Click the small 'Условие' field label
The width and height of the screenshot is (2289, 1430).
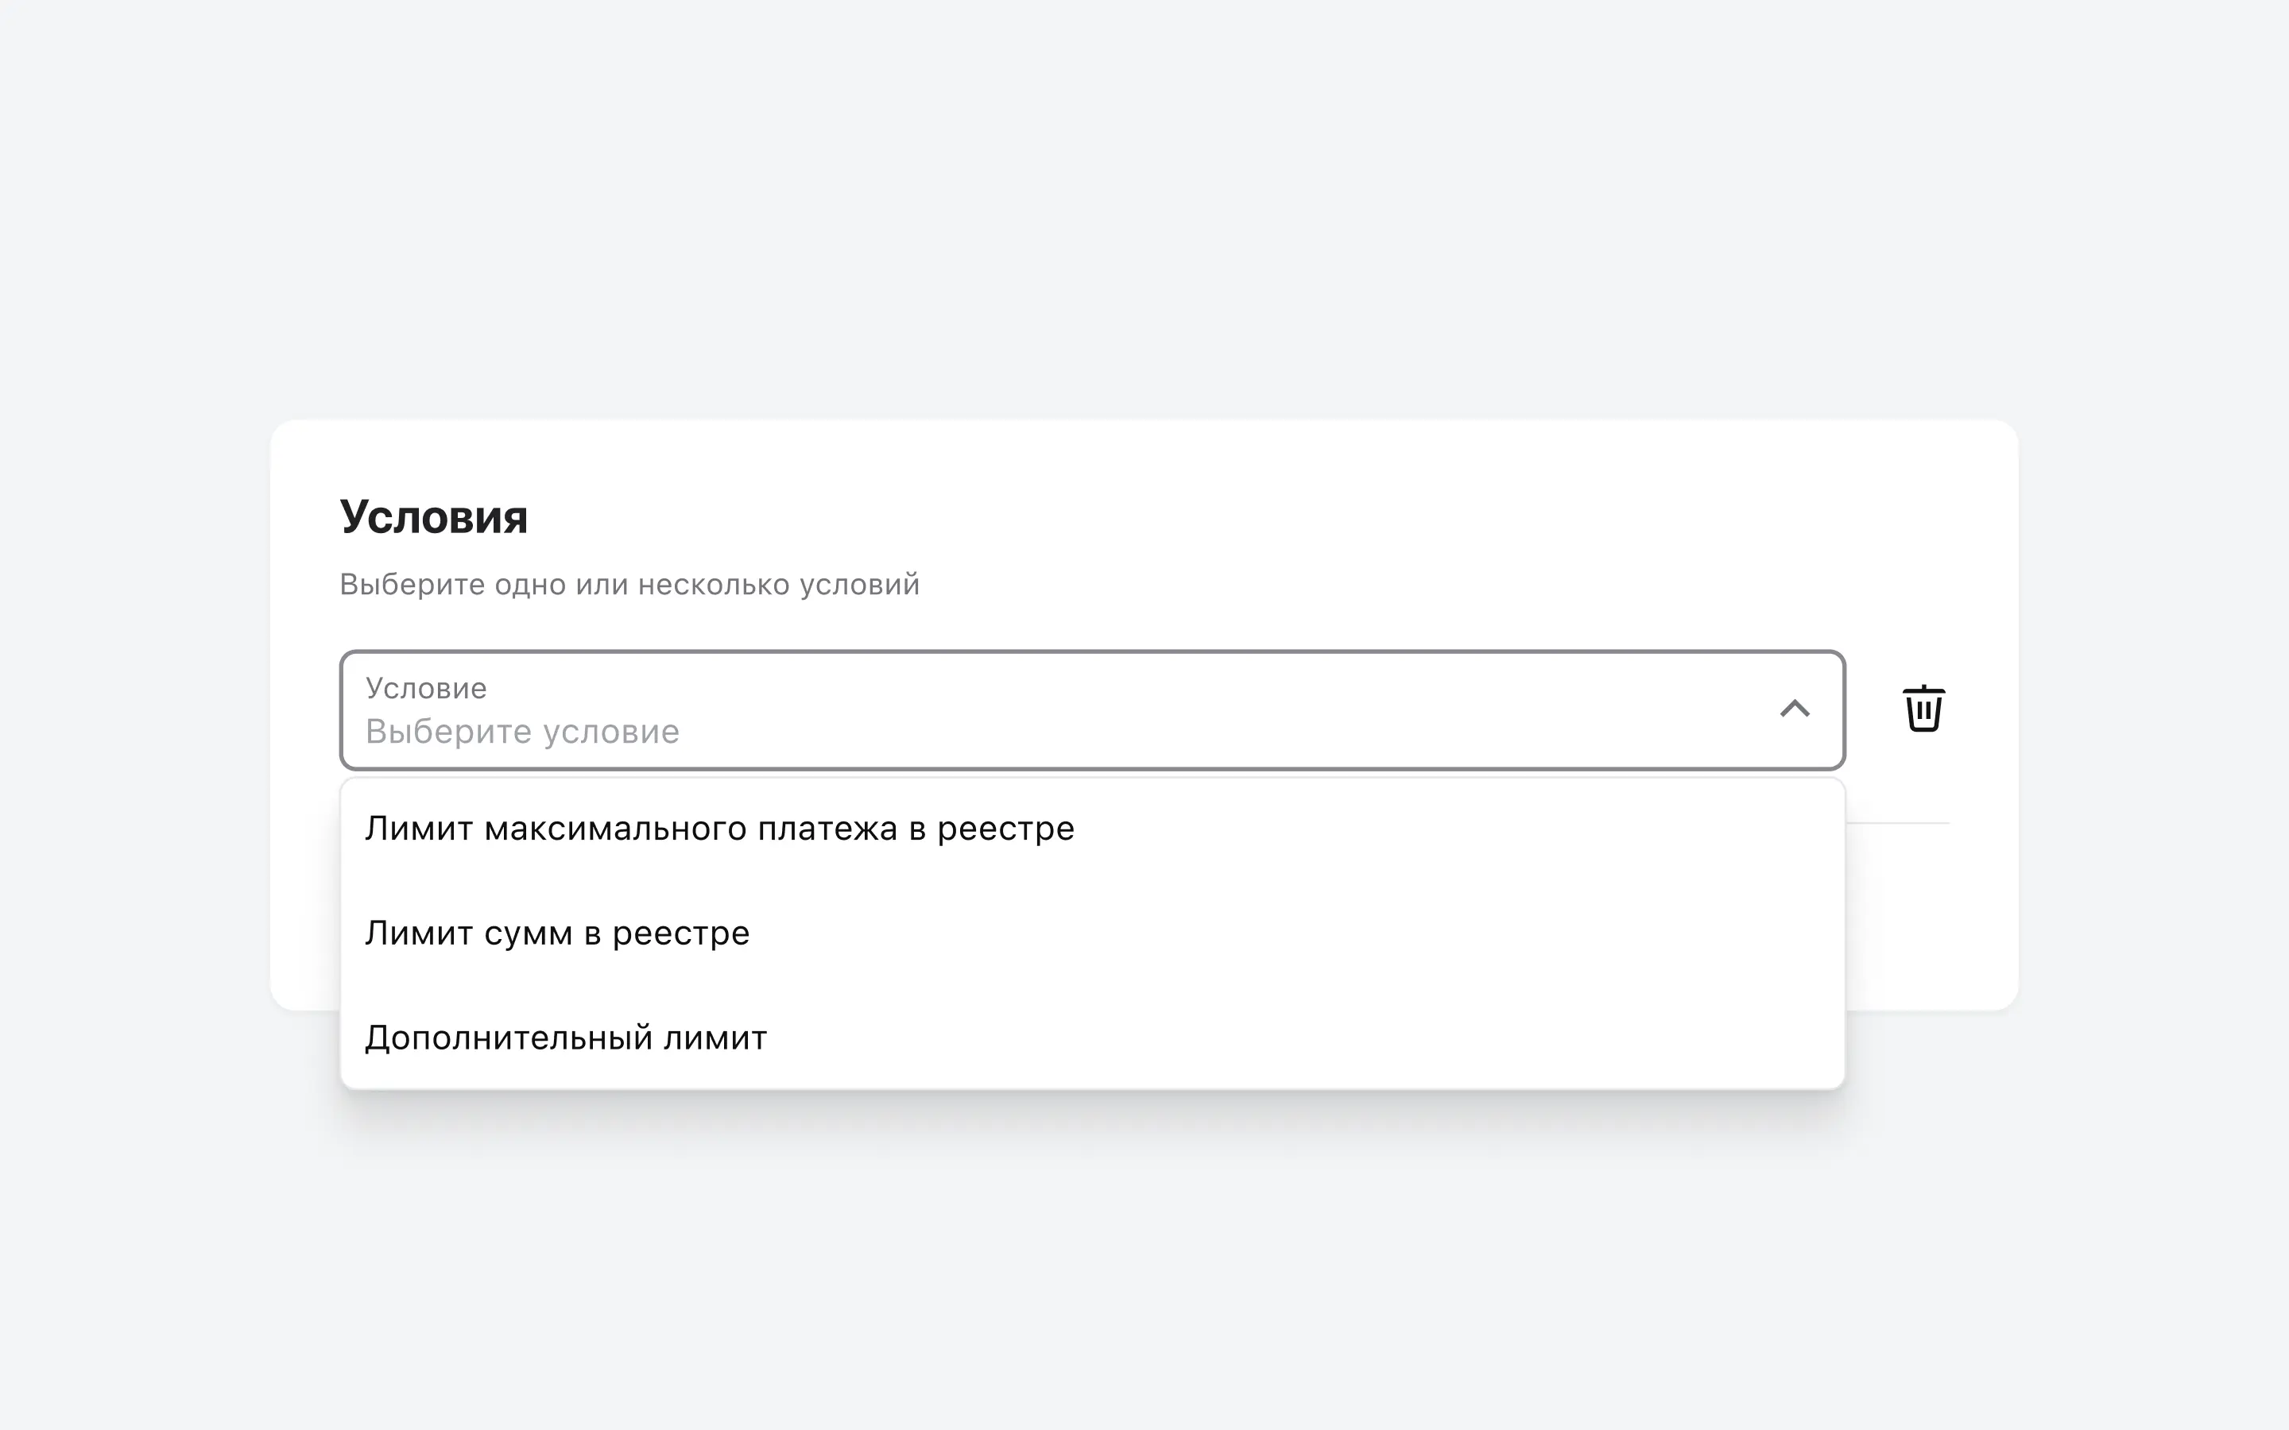pyautogui.click(x=426, y=689)
